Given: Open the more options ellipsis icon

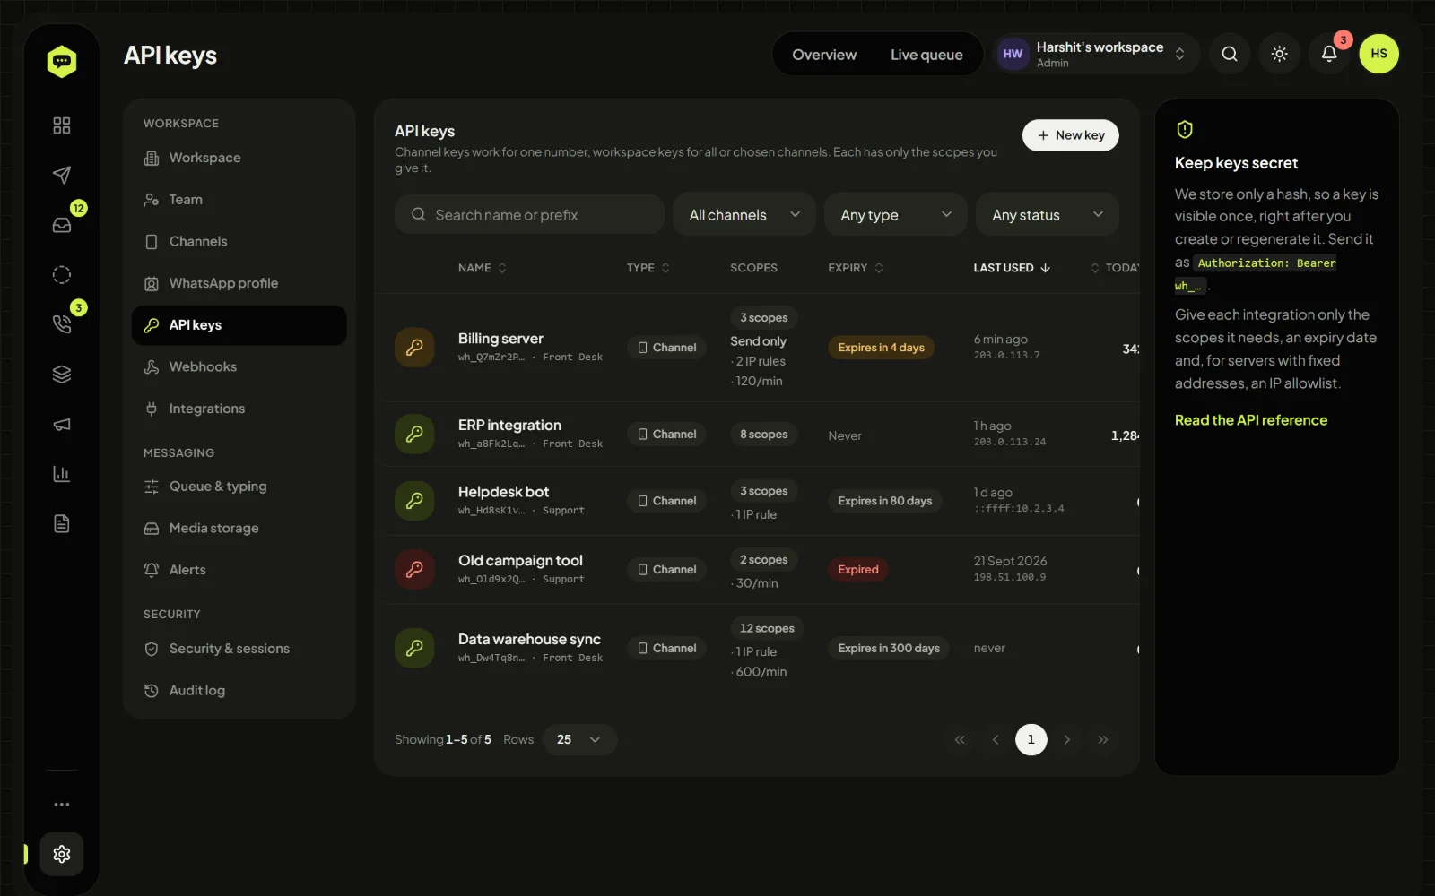Looking at the screenshot, I should coord(61,805).
